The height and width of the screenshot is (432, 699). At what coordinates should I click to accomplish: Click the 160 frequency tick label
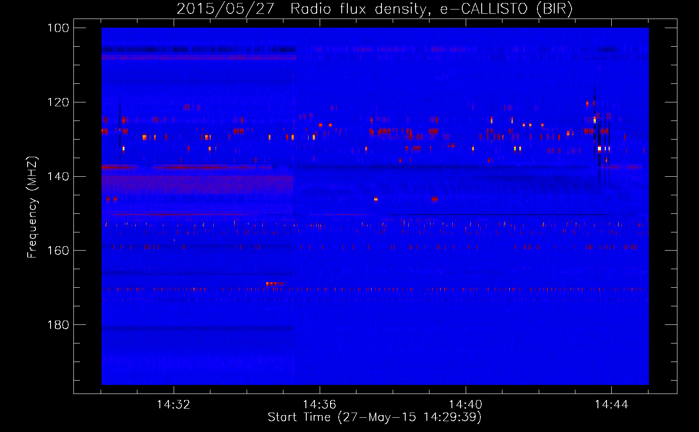[x=58, y=251]
